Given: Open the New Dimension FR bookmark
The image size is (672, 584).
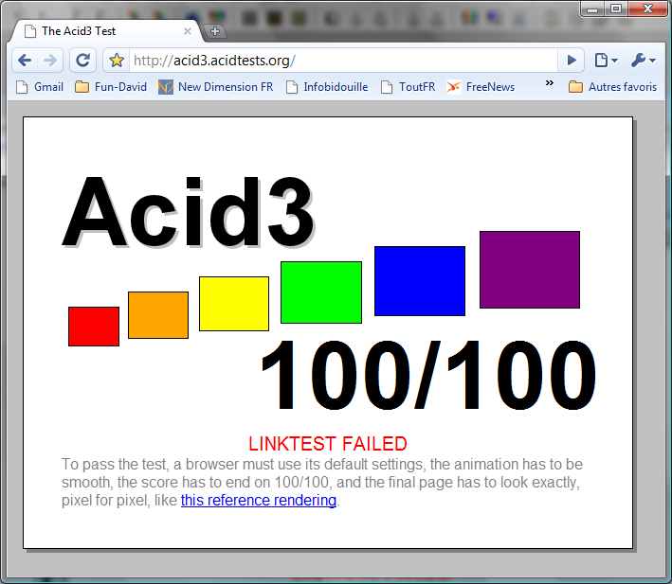Looking at the screenshot, I should (x=215, y=87).
